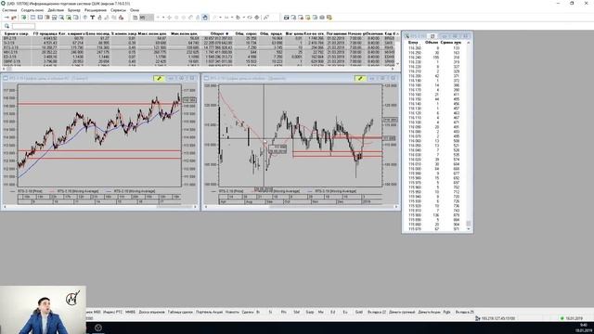The height and width of the screenshot is (334, 594).
Task: Click the Бумага сокр. column header
Action: (17, 33)
